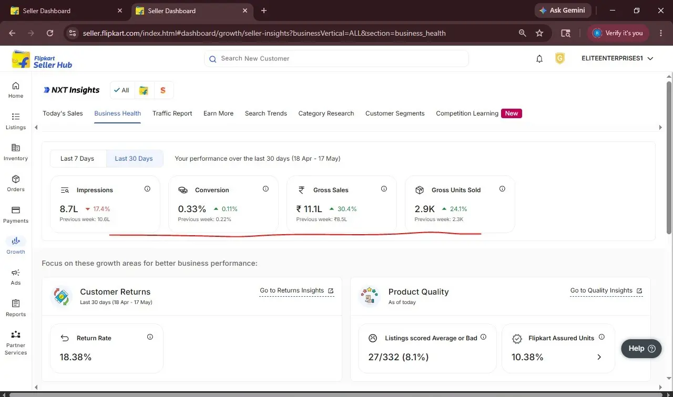
Task: Open the notifications bell
Action: 539,59
